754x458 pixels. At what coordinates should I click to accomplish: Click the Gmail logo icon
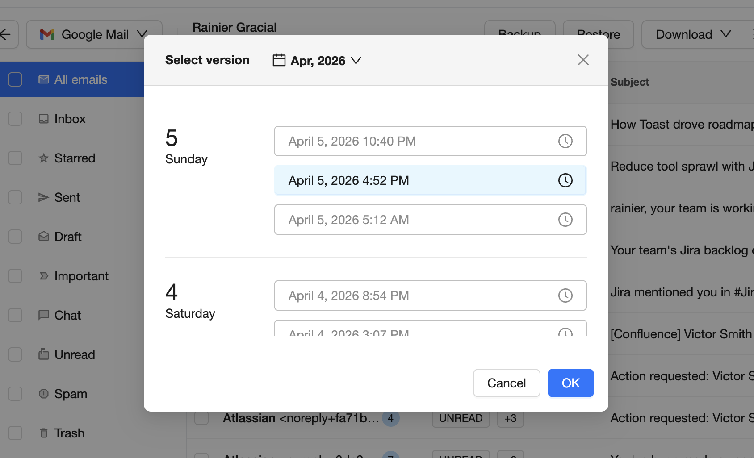pos(47,34)
